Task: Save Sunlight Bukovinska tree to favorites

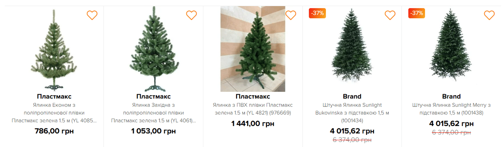Action: point(390,15)
